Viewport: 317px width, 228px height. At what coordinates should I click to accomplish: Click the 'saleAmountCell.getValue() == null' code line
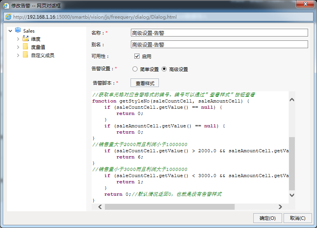pyautogui.click(x=165, y=126)
